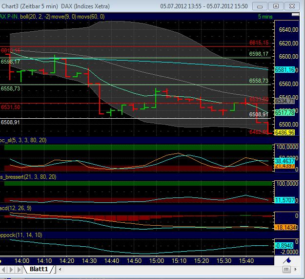Viewport: 305px width, 279px height.
Task: Click the orange 21,4397 stochastic value
Action: click(285, 166)
